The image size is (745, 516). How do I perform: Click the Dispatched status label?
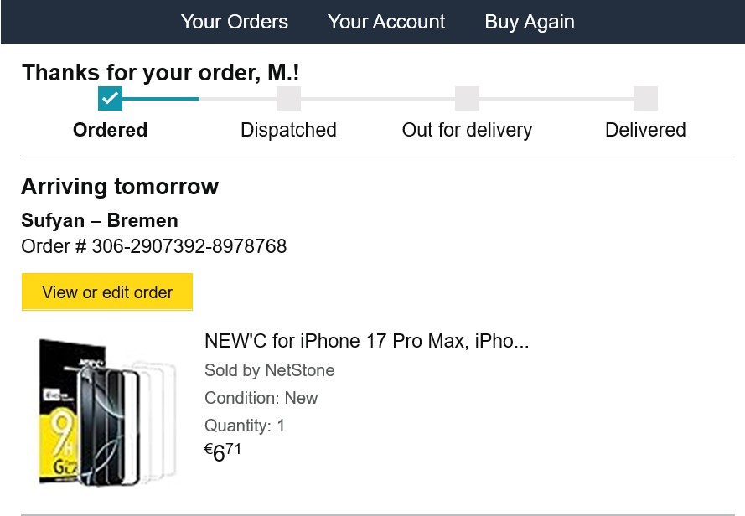pyautogui.click(x=288, y=130)
